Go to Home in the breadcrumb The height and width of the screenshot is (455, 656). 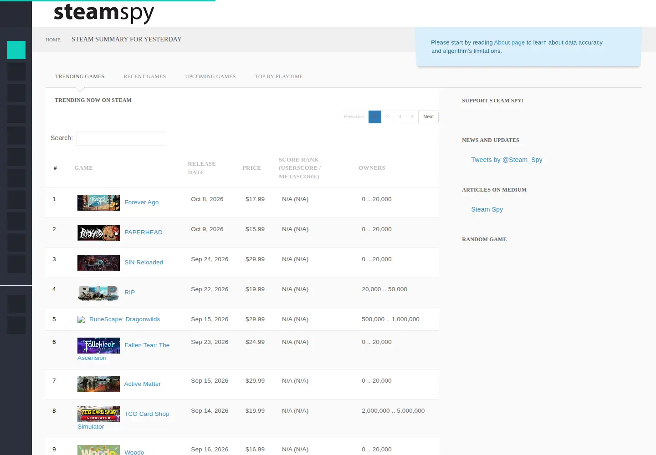coord(53,40)
